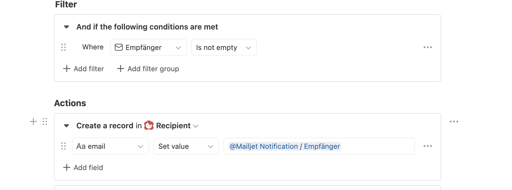
Task: Open the Set value dropdown
Action: tap(186, 146)
